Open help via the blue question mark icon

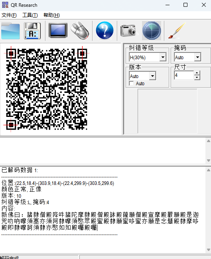tap(105, 30)
